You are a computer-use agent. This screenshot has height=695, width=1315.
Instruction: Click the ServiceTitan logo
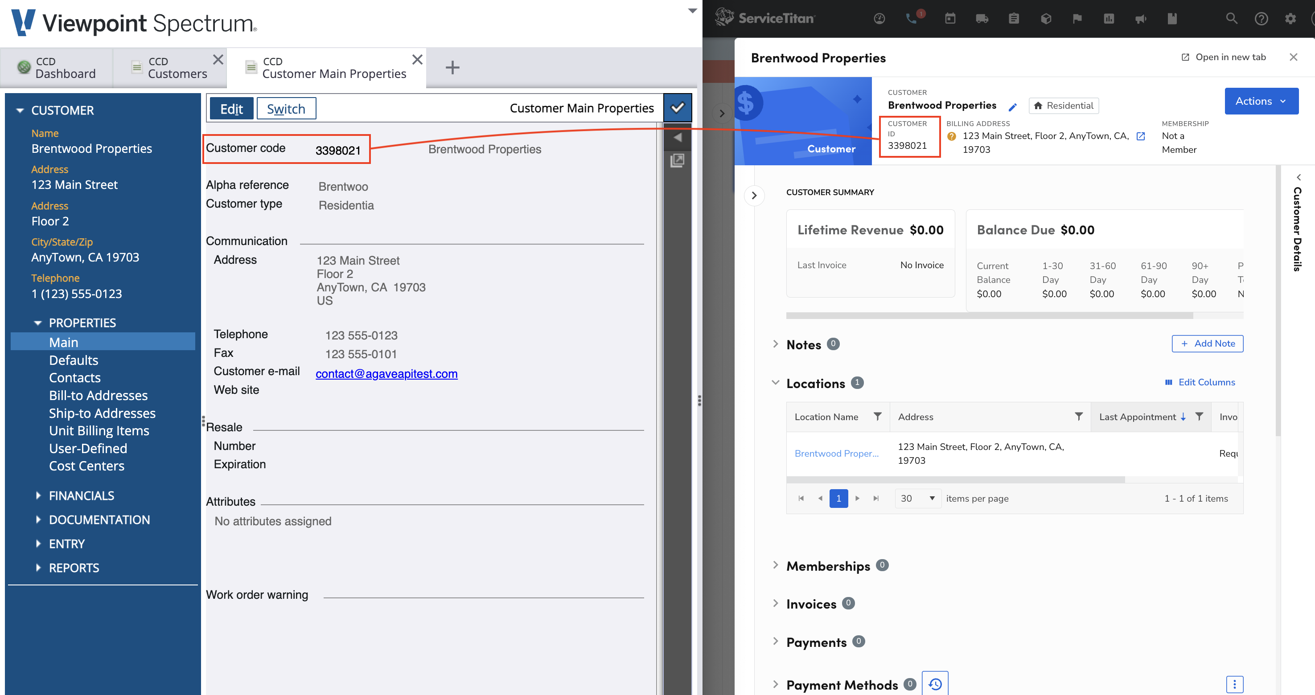tap(764, 17)
